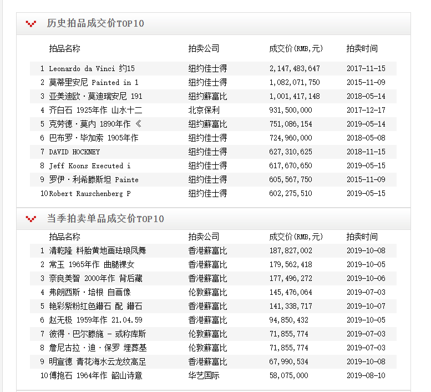The height and width of the screenshot is (392, 431).
Task: Click the date 2019-05-14
Action: click(366, 124)
